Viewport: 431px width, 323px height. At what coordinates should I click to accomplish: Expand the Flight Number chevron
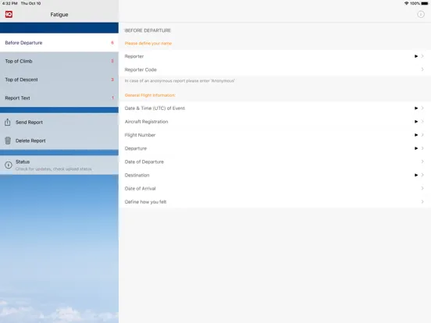(422, 135)
